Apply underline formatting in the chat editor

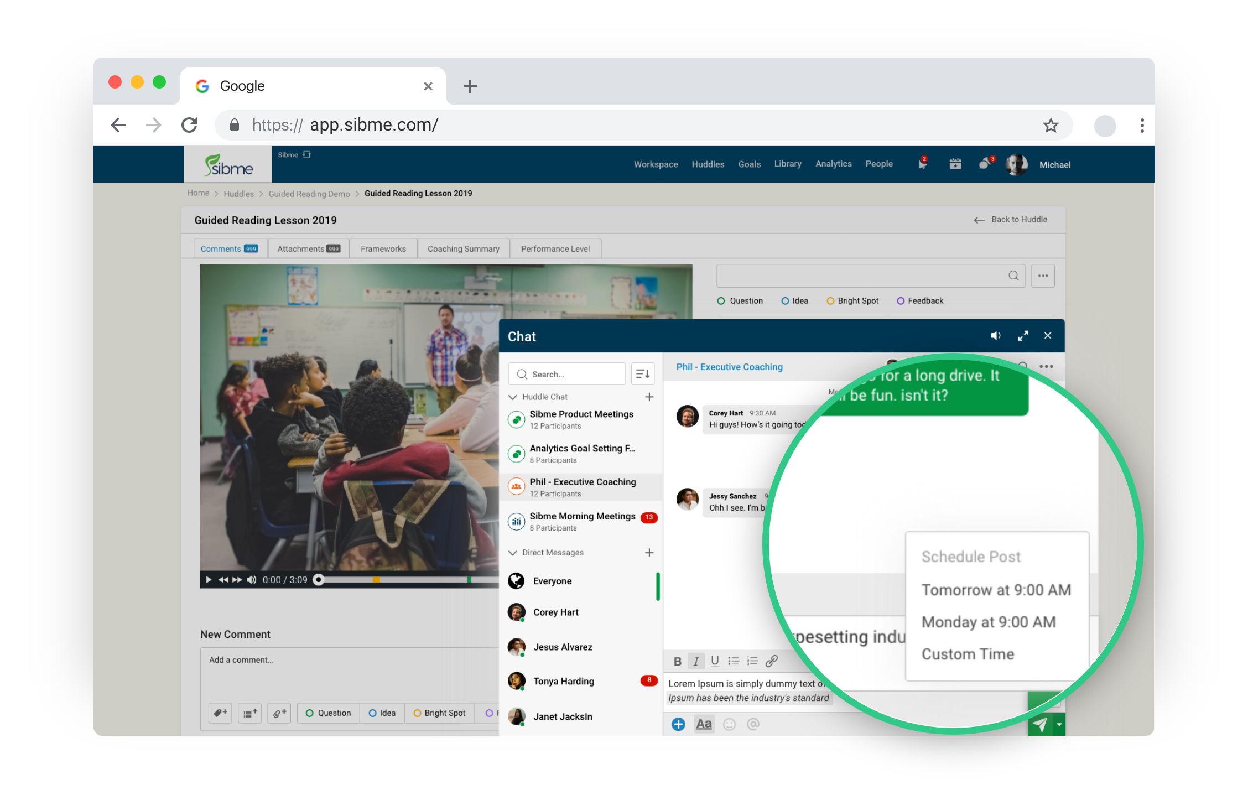(715, 661)
